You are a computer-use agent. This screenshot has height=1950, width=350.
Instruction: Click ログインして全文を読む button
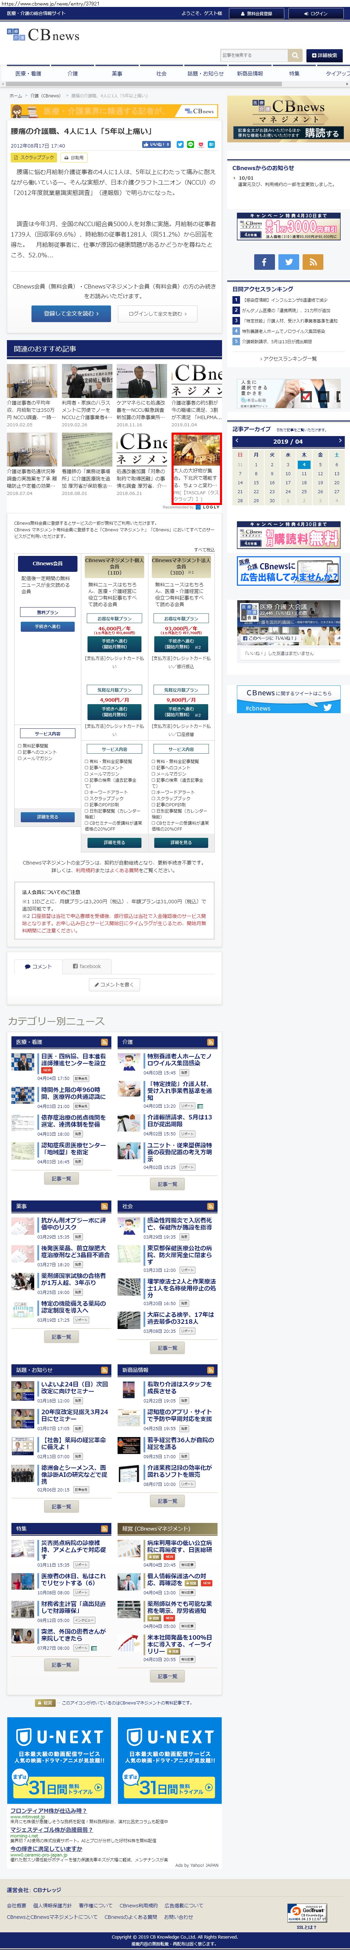point(158,313)
